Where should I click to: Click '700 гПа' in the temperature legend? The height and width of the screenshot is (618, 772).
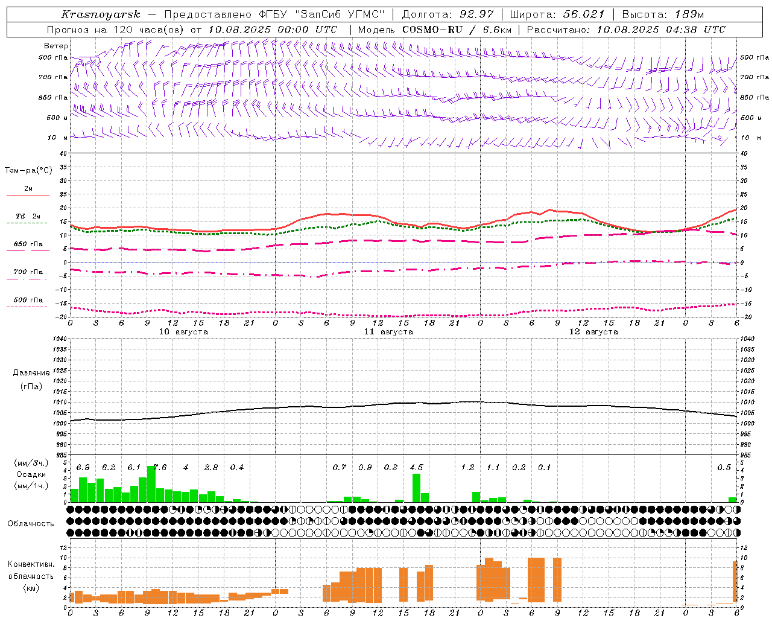(28, 272)
